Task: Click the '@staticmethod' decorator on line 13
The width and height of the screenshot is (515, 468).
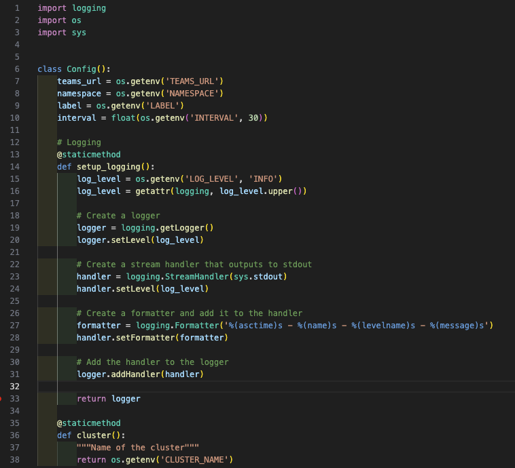Action: coord(89,155)
